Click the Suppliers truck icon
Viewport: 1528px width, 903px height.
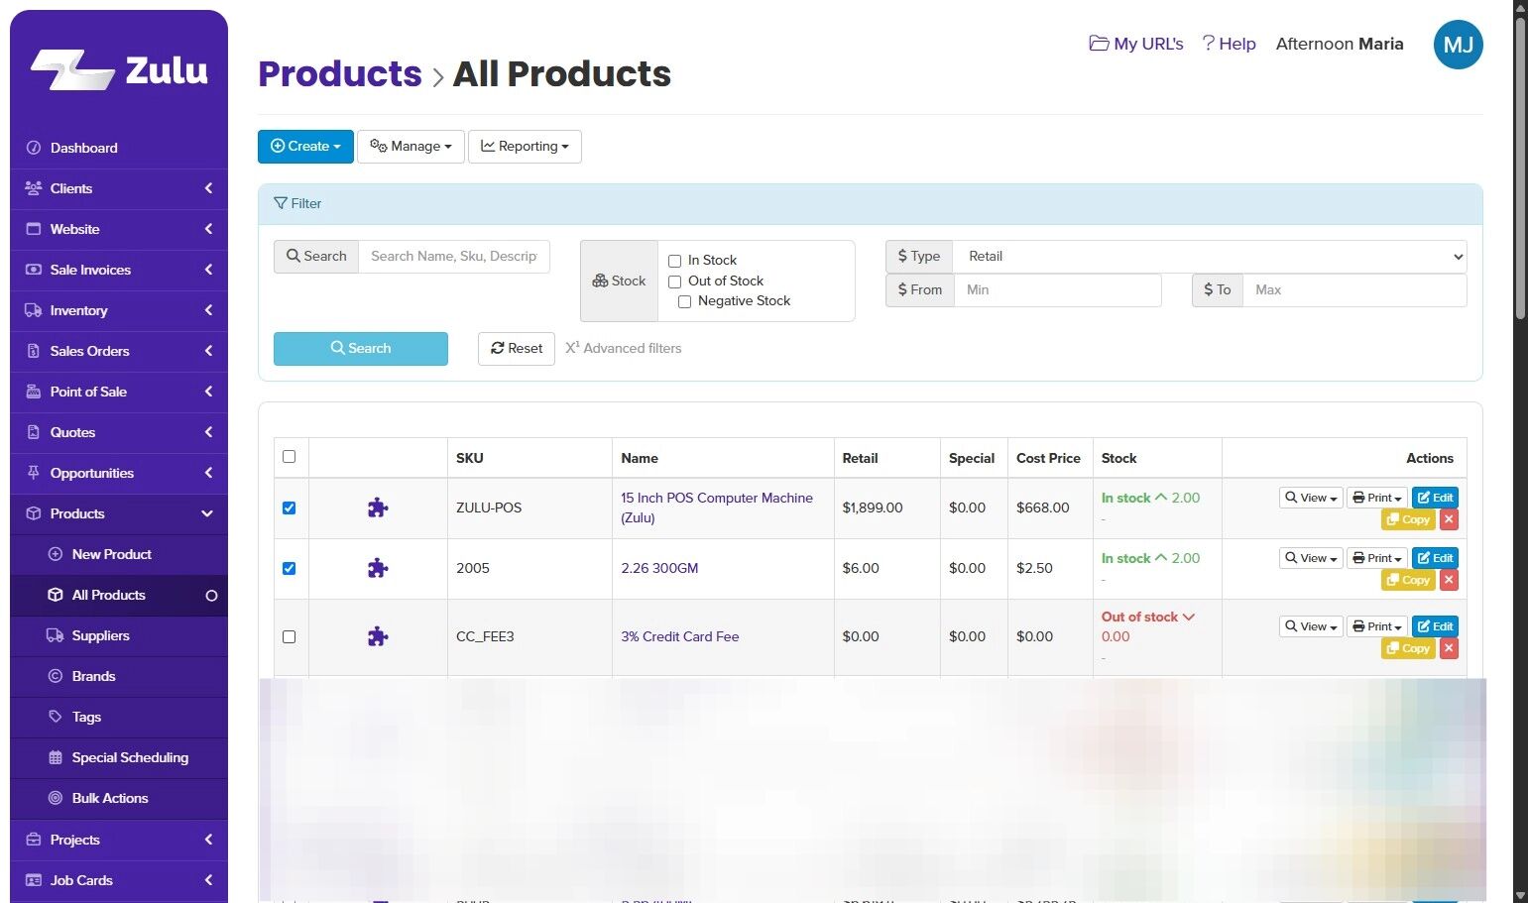(x=56, y=635)
